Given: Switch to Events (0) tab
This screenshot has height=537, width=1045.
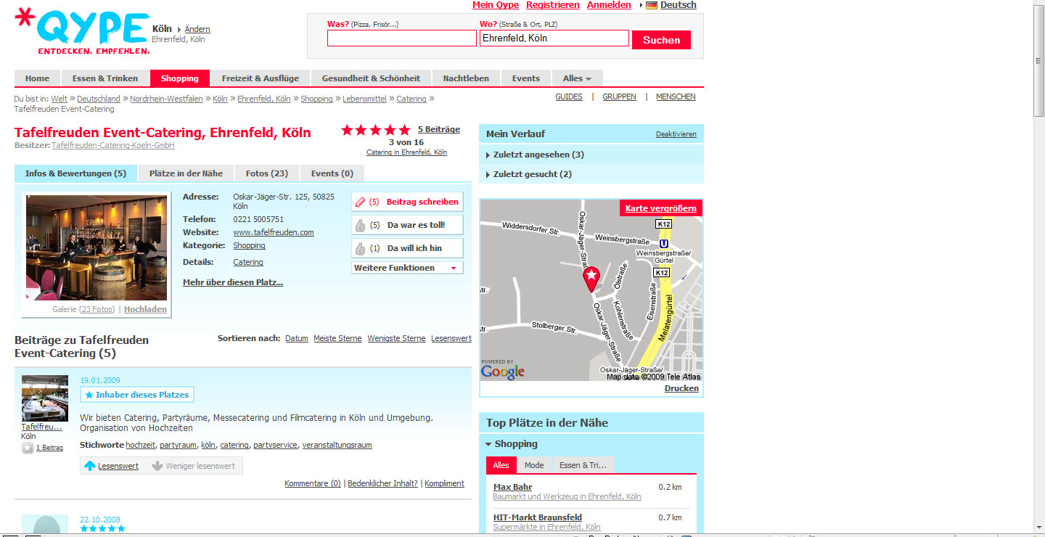Looking at the screenshot, I should click(332, 173).
